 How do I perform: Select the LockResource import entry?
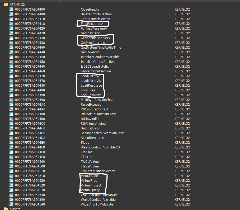[91, 95]
